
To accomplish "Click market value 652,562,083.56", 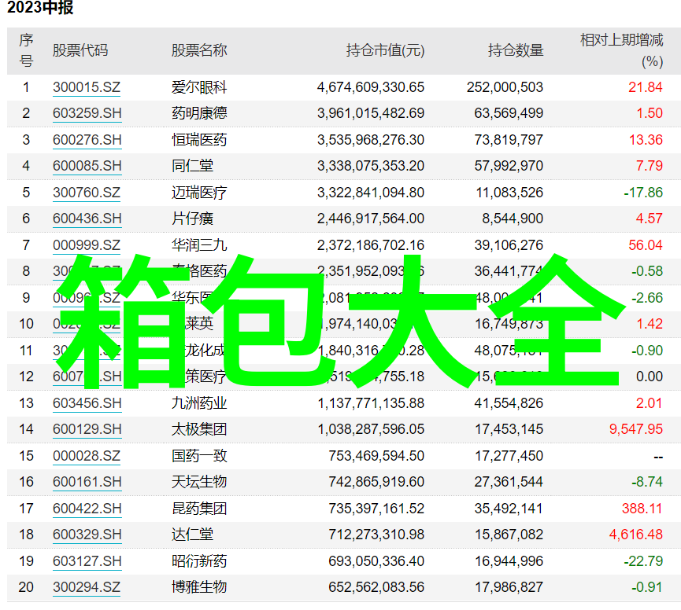I will pyautogui.click(x=376, y=587).
